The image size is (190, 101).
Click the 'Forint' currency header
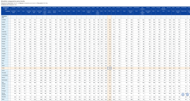pos(84,13)
